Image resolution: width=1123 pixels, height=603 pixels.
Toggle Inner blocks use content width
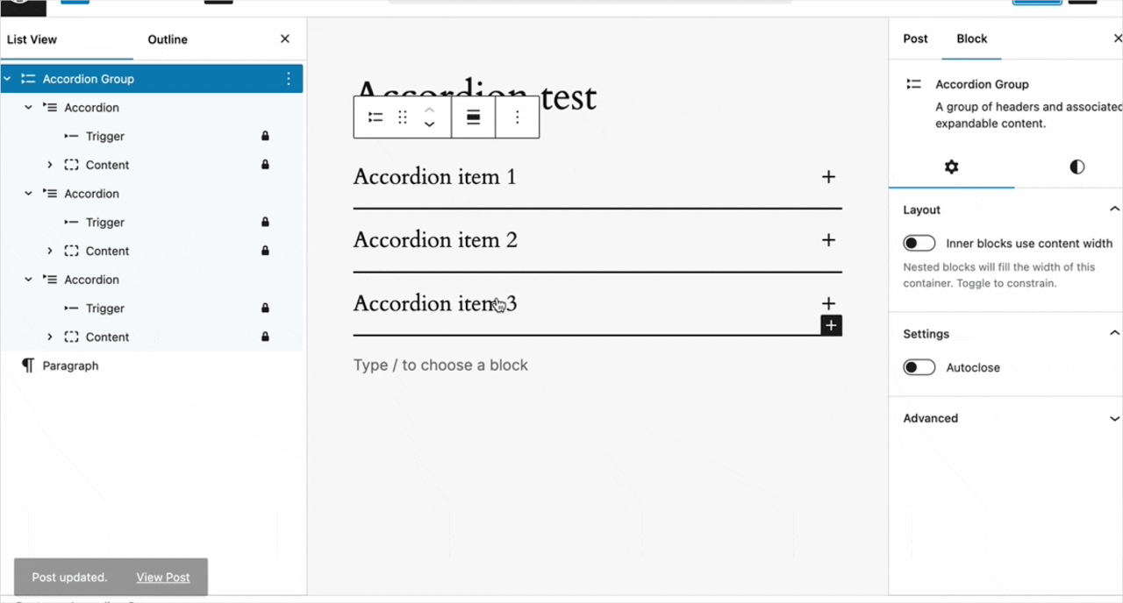[919, 244]
